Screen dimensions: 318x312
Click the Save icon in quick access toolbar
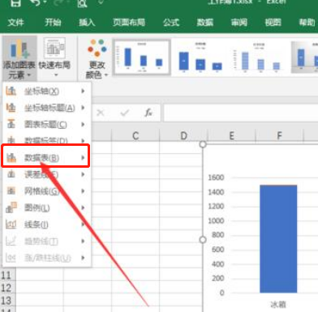pos(15,2)
